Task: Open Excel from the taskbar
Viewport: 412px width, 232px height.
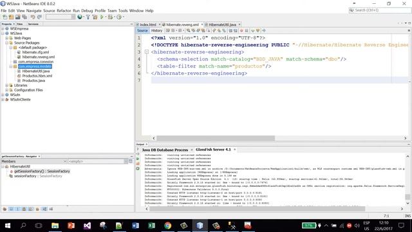Action: point(152,226)
